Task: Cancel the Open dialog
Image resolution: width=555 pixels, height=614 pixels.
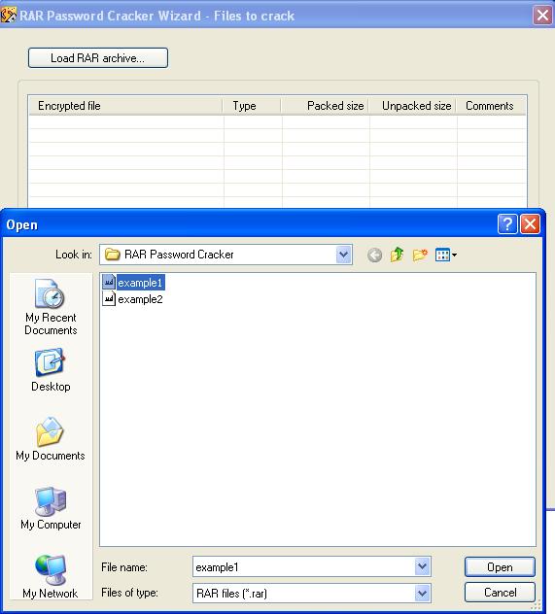Action: click(500, 593)
